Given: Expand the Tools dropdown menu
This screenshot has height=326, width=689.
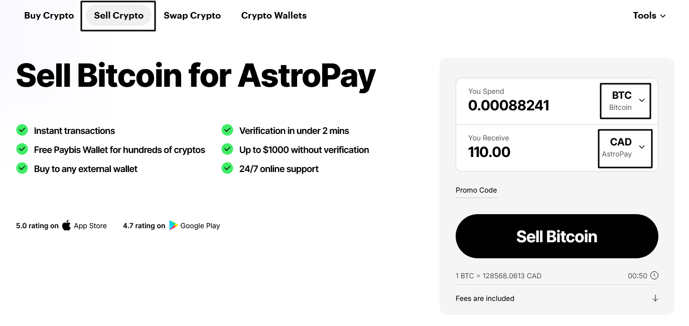Looking at the screenshot, I should [x=649, y=16].
